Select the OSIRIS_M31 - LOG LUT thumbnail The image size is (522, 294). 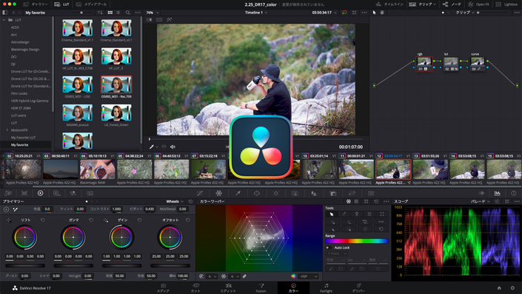[78, 84]
